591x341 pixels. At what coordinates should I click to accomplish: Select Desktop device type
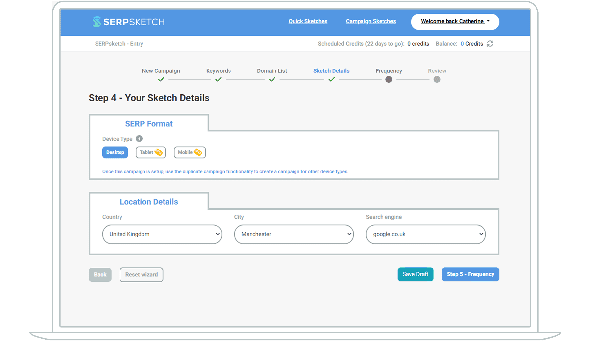tap(115, 152)
